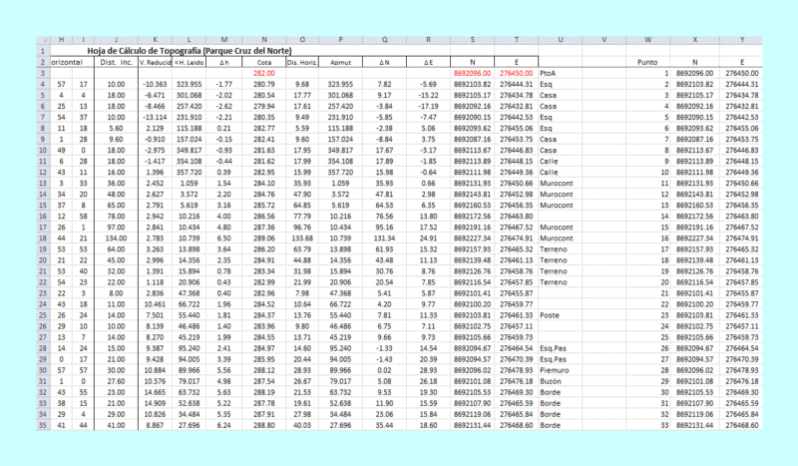Click the red Cota value 282.00
The image size is (798, 466).
tap(263, 73)
